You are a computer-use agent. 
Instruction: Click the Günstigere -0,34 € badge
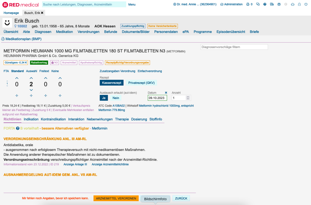coord(16,63)
